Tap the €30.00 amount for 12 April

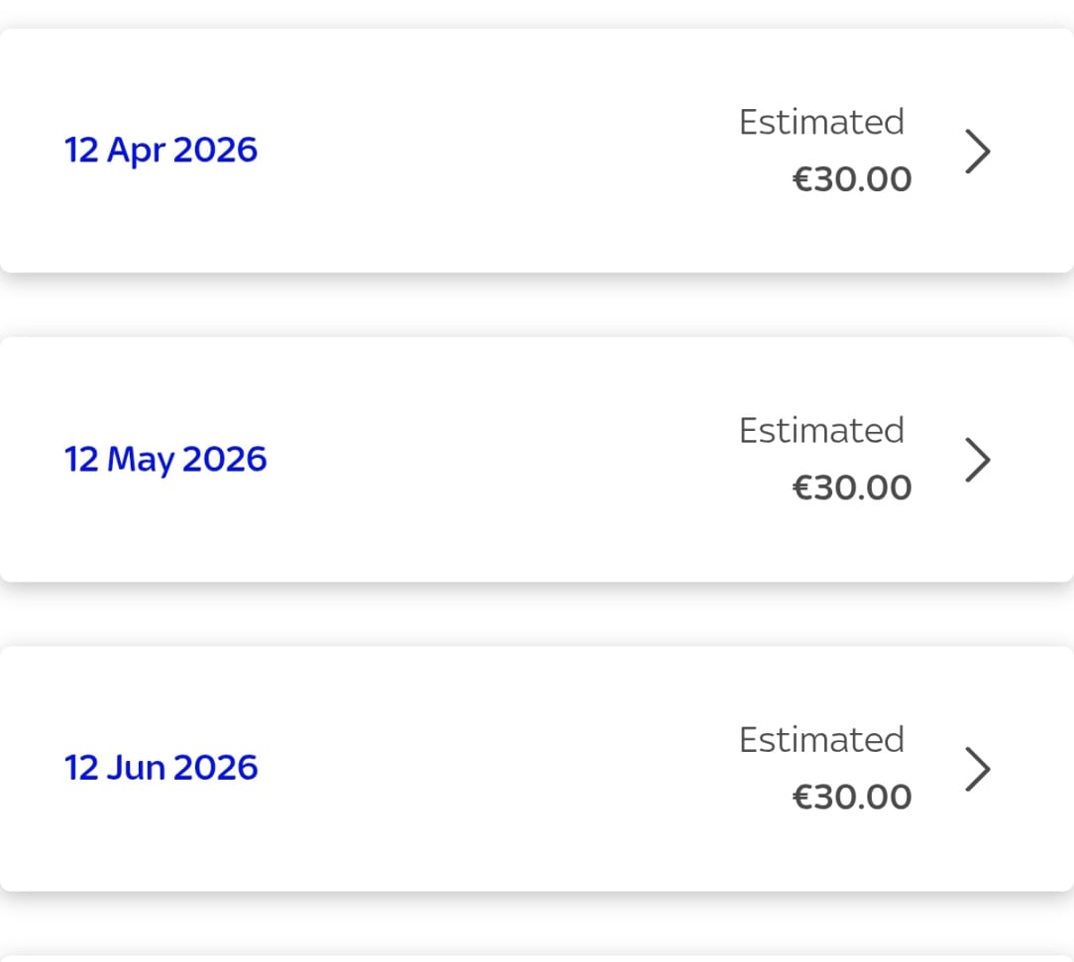pyautogui.click(x=852, y=179)
